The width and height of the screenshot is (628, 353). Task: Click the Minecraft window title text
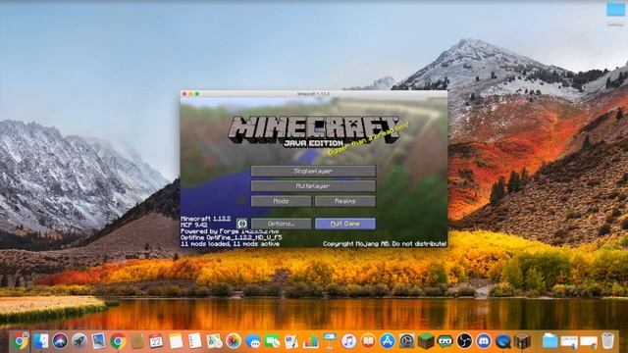tap(313, 94)
